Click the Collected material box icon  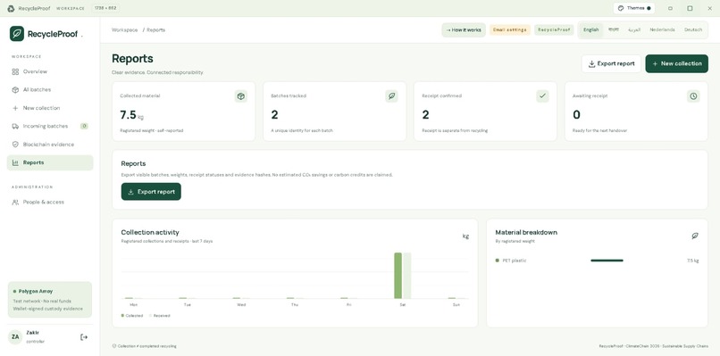coord(241,95)
